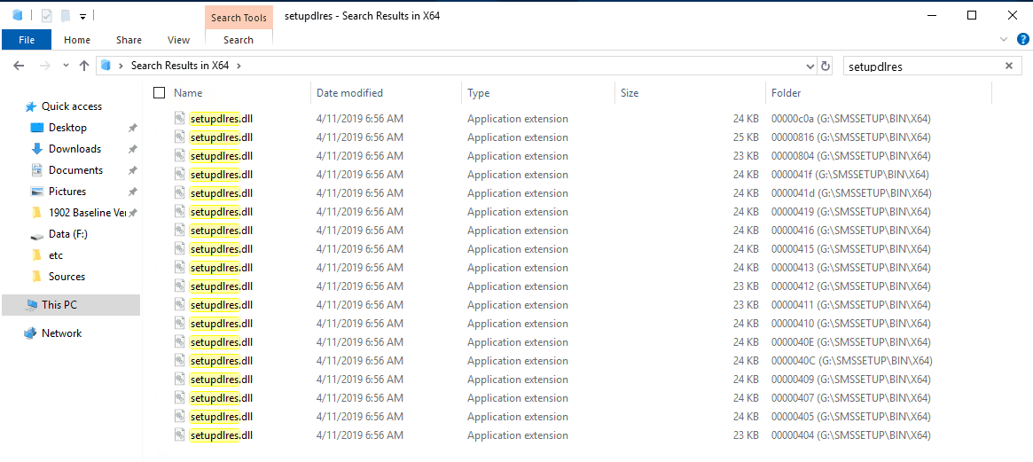
Task: Click the DLL icon for folder 00000410
Action: click(181, 323)
